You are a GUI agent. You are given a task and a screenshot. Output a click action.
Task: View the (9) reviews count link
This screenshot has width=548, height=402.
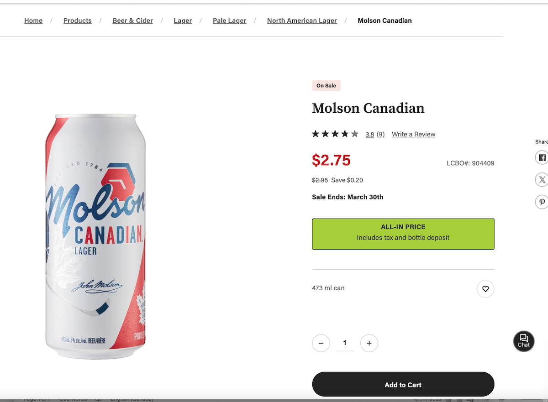tap(380, 134)
